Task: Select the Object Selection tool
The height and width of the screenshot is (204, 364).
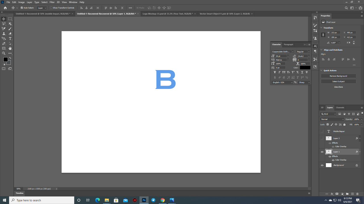Action: point(10,24)
